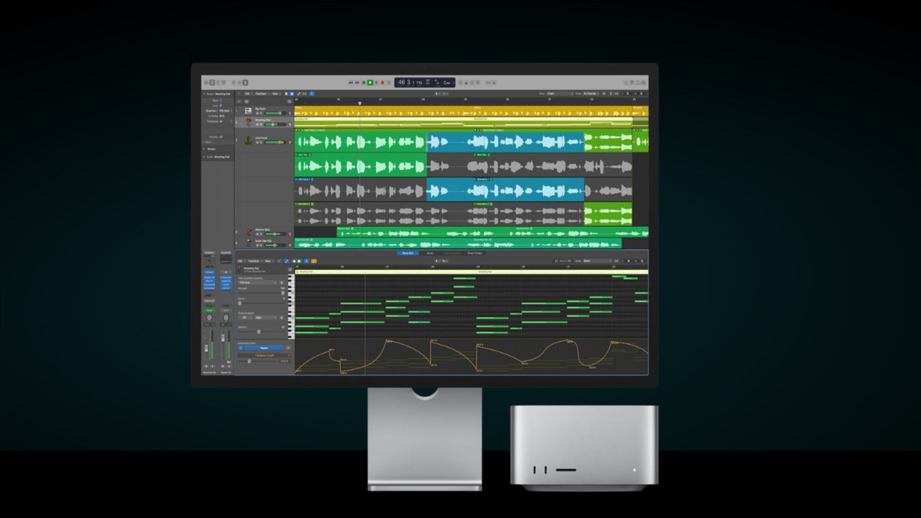
Task: Mute the Big Room track
Action: (257, 113)
